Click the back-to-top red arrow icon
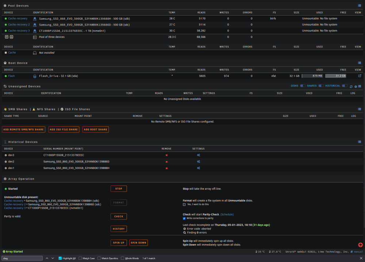Screen dimensions: 365x262 tap(360, 245)
